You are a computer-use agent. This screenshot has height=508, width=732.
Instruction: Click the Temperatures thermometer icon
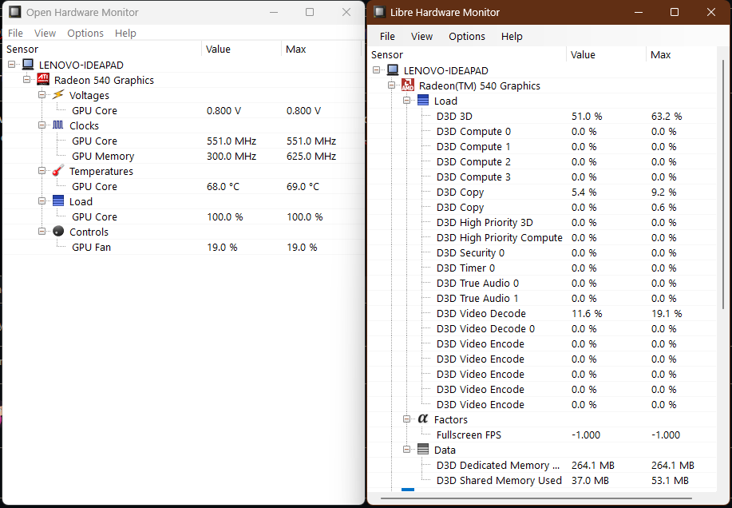[x=57, y=171]
